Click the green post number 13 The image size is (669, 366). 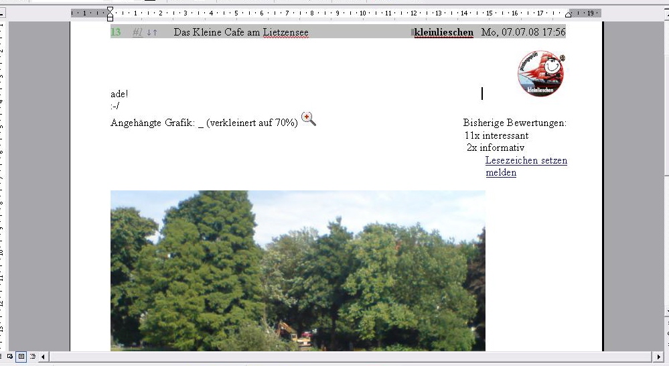tap(116, 32)
